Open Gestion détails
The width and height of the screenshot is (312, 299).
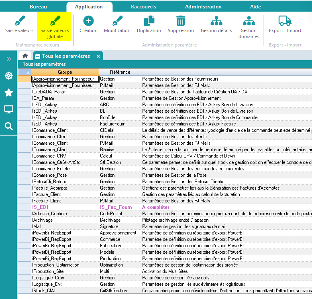(x=216, y=21)
